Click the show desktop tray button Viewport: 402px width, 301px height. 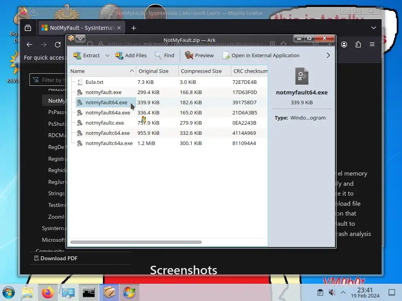391,292
